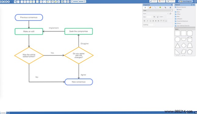This screenshot has height=114, width=197.
Task: Click the zoom-out magnifier icon
Action: coord(72,2)
